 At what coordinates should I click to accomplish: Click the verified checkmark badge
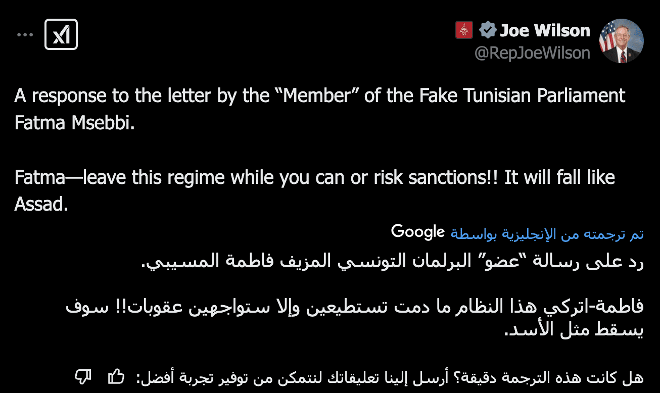tap(487, 30)
